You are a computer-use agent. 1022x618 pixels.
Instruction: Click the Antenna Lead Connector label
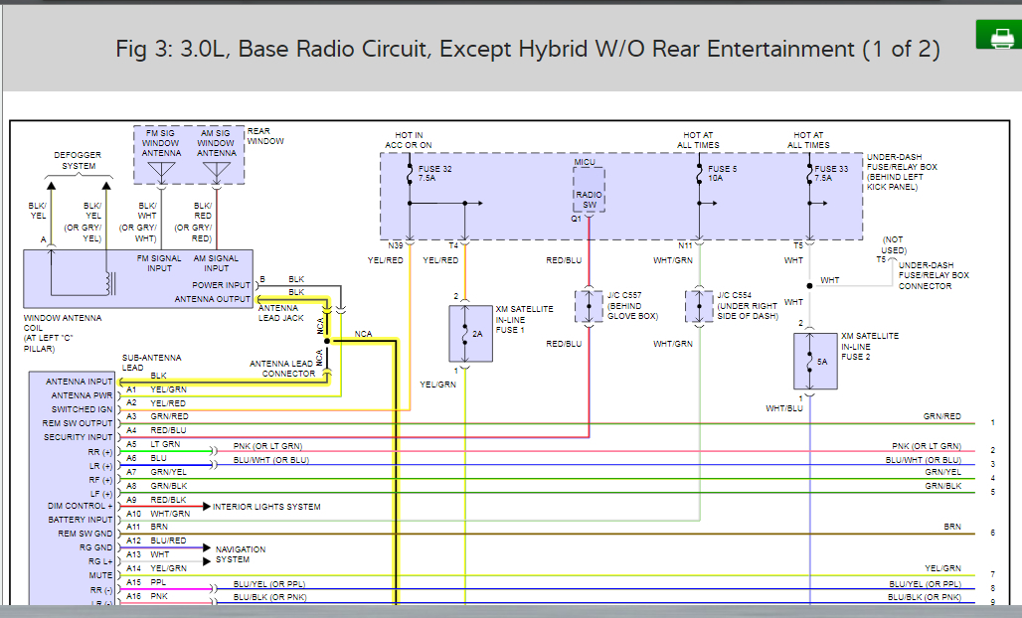[281, 369]
